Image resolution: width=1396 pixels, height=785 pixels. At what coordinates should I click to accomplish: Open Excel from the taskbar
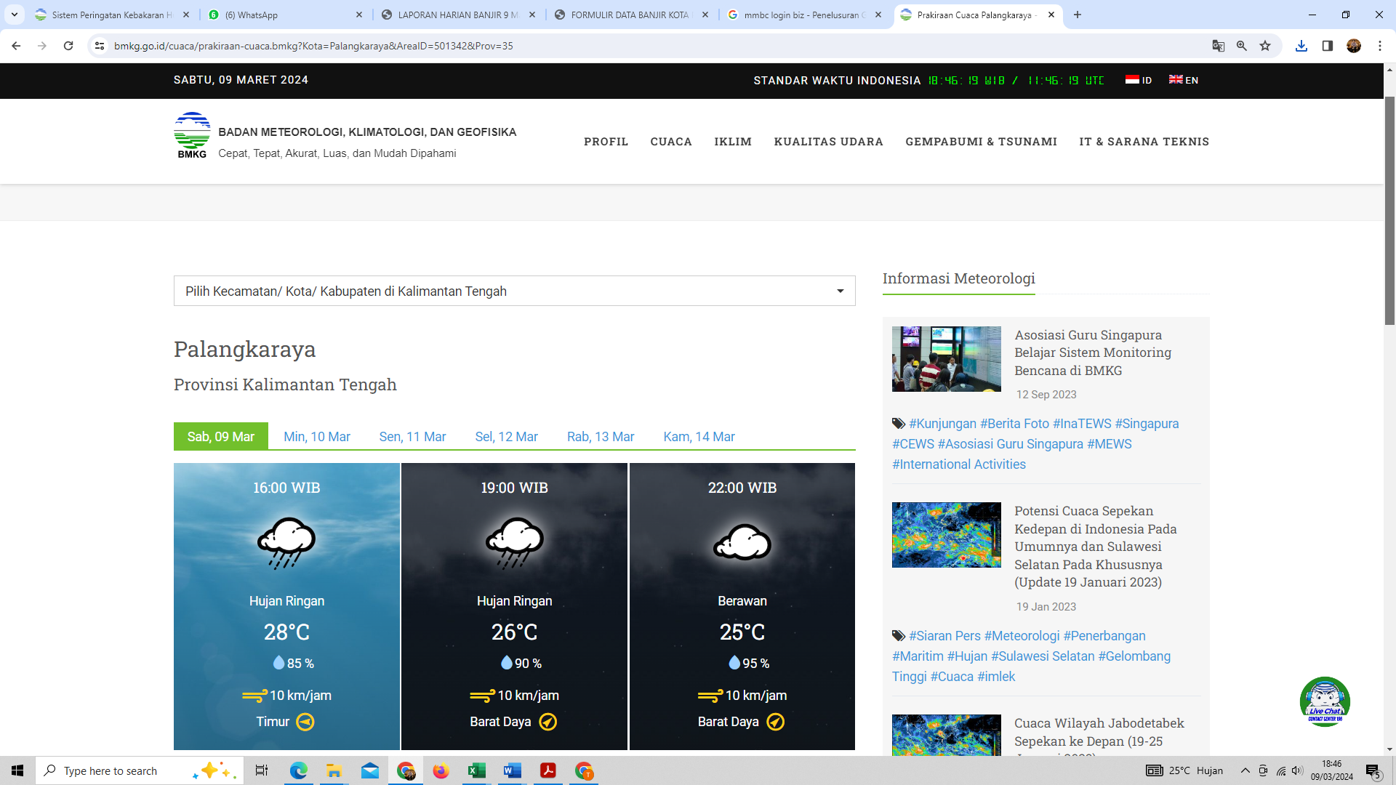coord(477,770)
